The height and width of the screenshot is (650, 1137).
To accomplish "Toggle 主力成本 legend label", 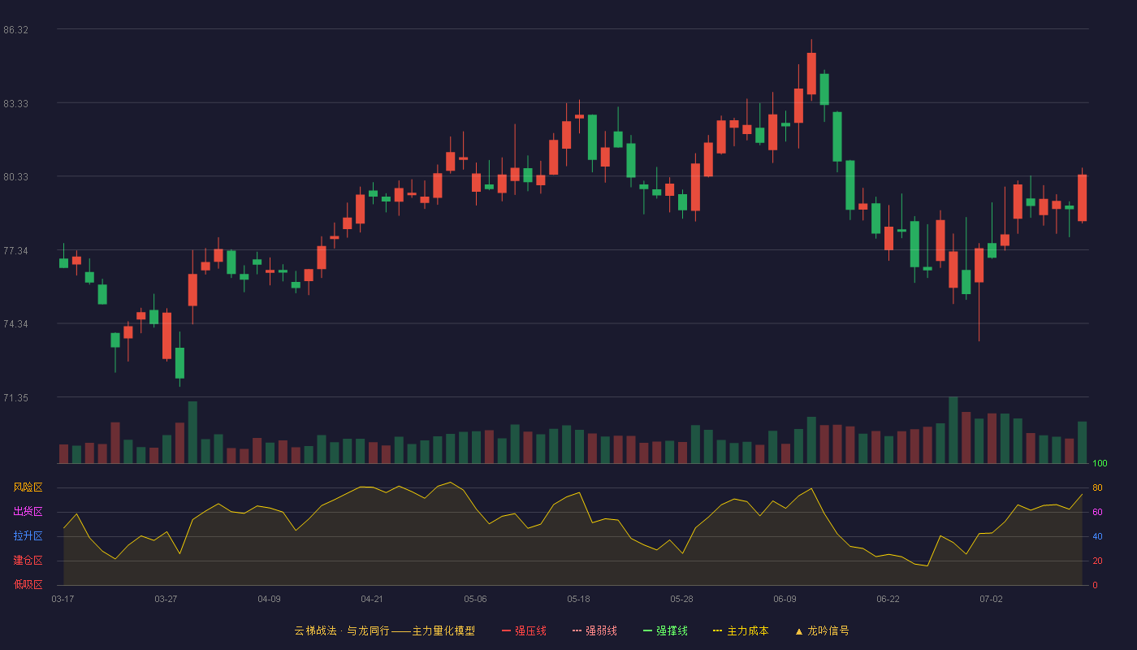I will click(x=748, y=630).
